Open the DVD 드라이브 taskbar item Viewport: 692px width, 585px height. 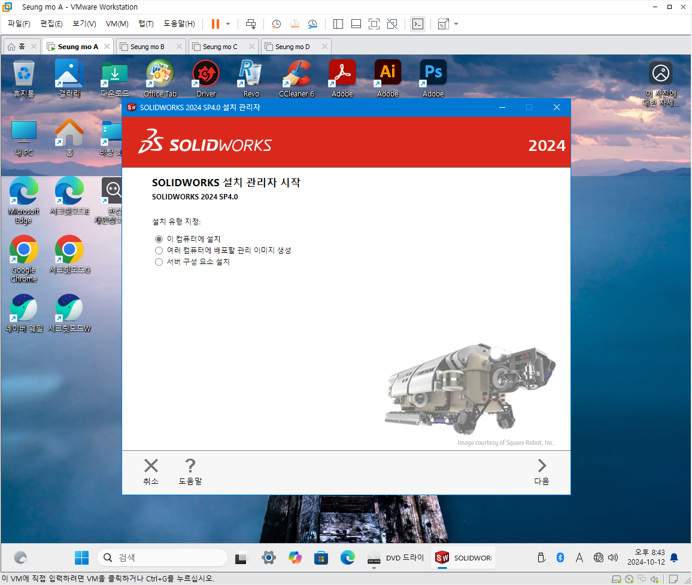click(396, 557)
